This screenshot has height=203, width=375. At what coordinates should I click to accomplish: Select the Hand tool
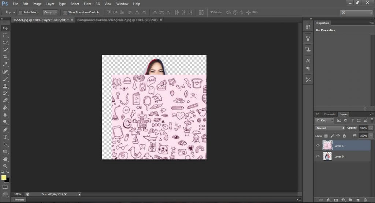coord(5,159)
